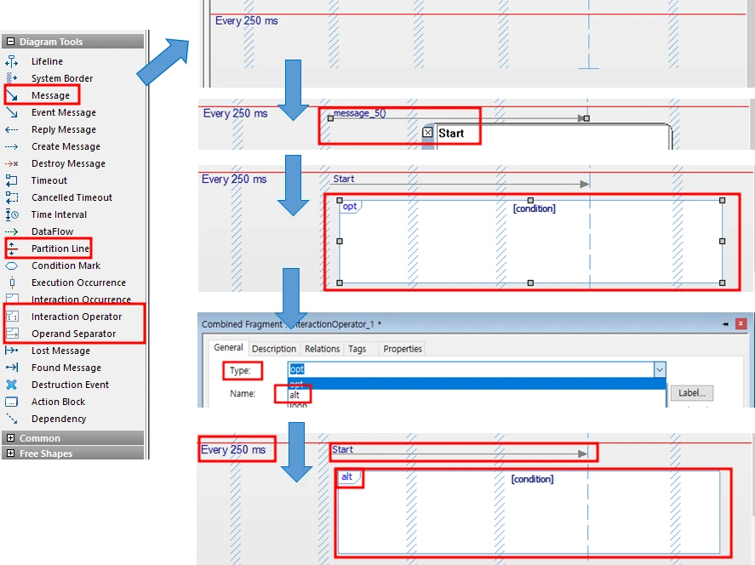Image resolution: width=755 pixels, height=565 pixels.
Task: Select the System Border tool icon
Action: tap(12, 78)
